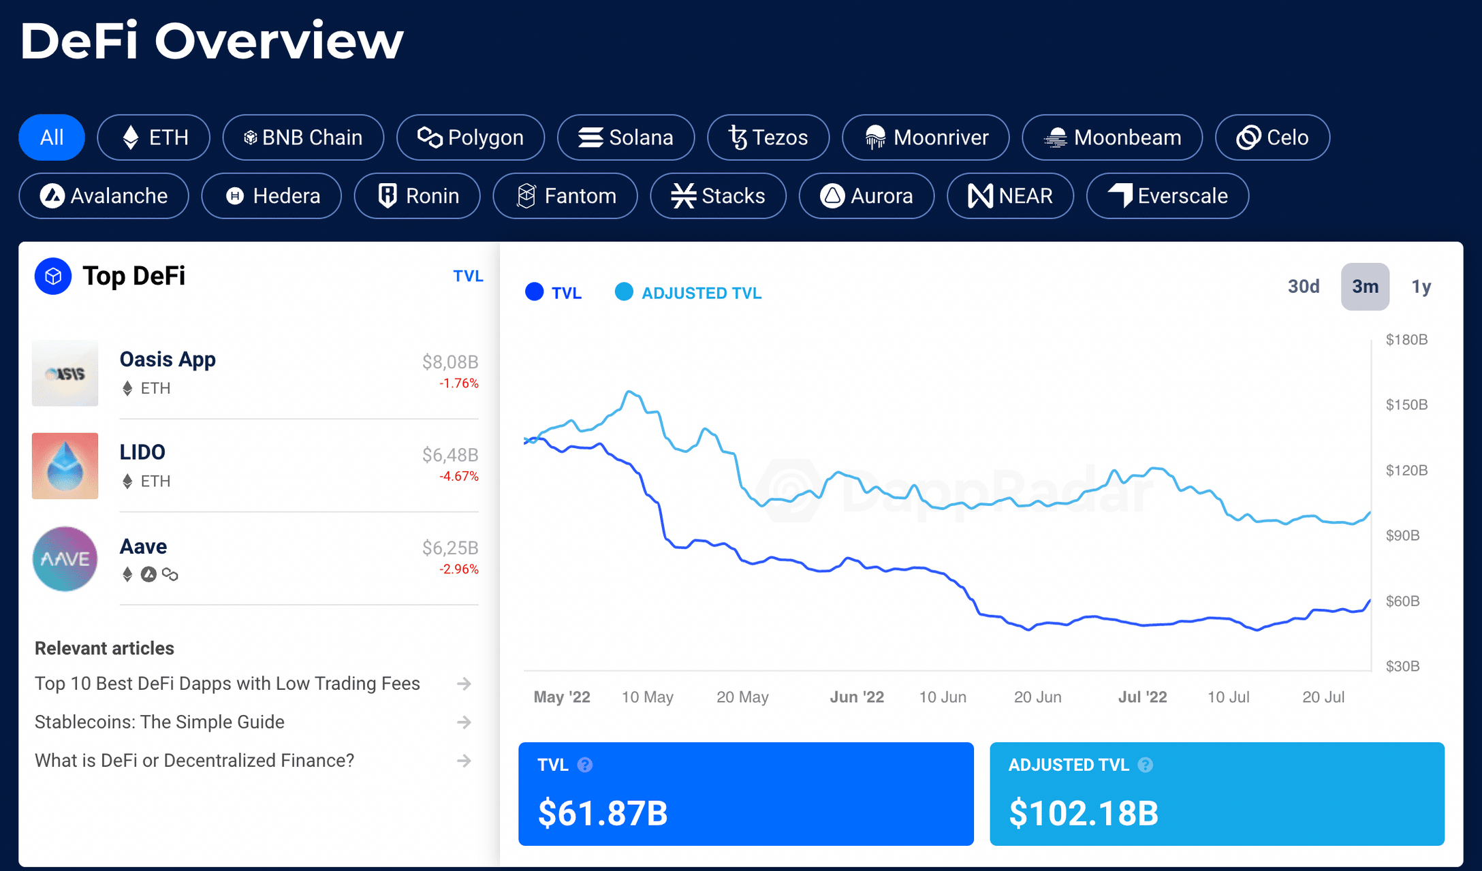Click Ethereum icon under LIDO
The image size is (1482, 871).
127,481
